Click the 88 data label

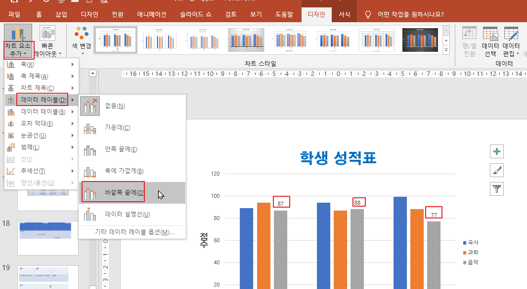[x=357, y=203]
